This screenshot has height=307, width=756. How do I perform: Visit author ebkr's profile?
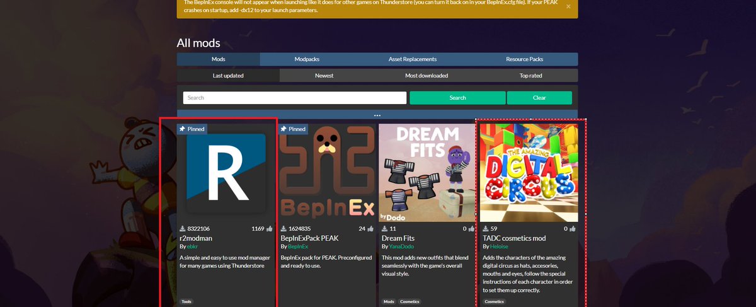(x=192, y=246)
